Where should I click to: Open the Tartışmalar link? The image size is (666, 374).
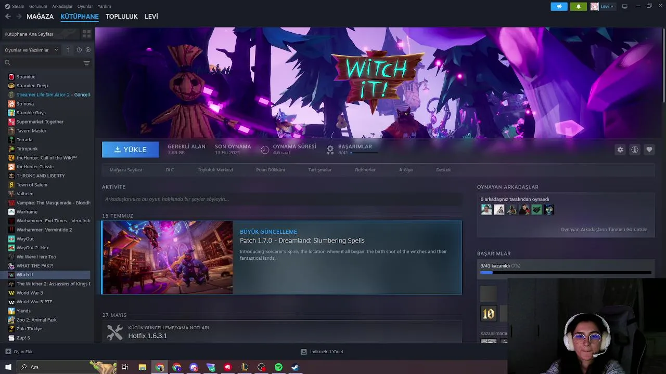point(320,170)
